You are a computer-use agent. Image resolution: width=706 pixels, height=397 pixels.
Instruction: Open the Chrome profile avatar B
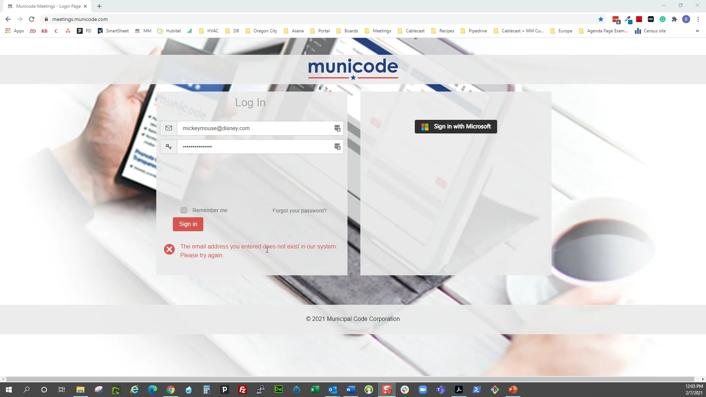point(686,19)
